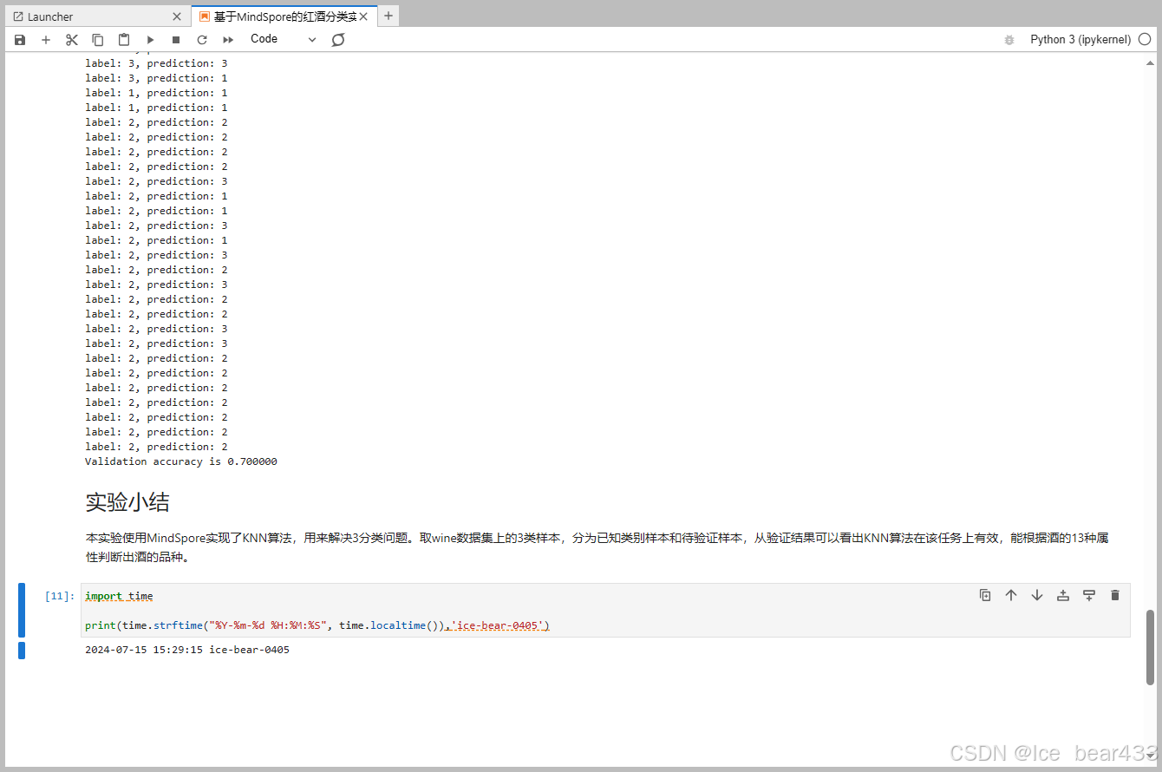Restart the kernel with the refresh icon
Image resolution: width=1162 pixels, height=772 pixels.
[202, 40]
